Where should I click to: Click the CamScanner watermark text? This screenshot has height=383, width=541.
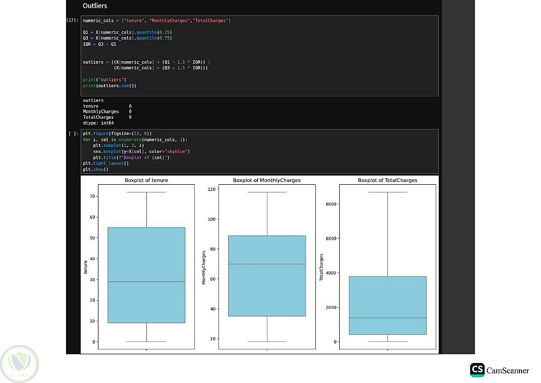click(x=507, y=371)
